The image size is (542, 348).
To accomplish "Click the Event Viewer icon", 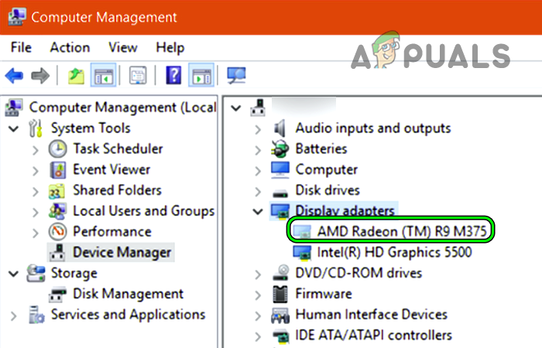I will [x=57, y=169].
